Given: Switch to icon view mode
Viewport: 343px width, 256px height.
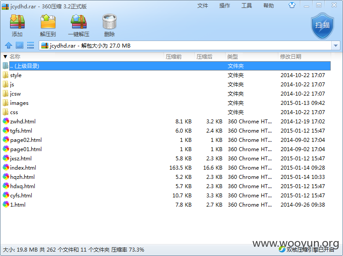Looking at the screenshot, I should click(19, 45).
